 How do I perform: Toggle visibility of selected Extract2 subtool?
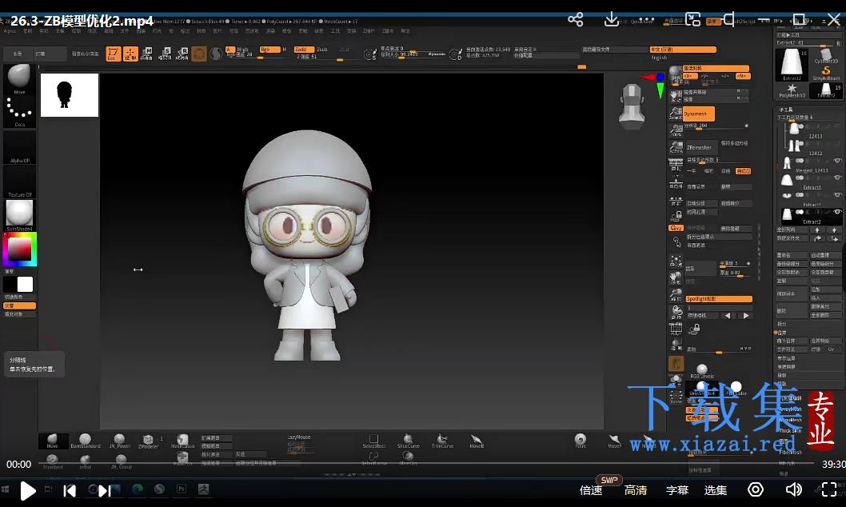point(837,212)
